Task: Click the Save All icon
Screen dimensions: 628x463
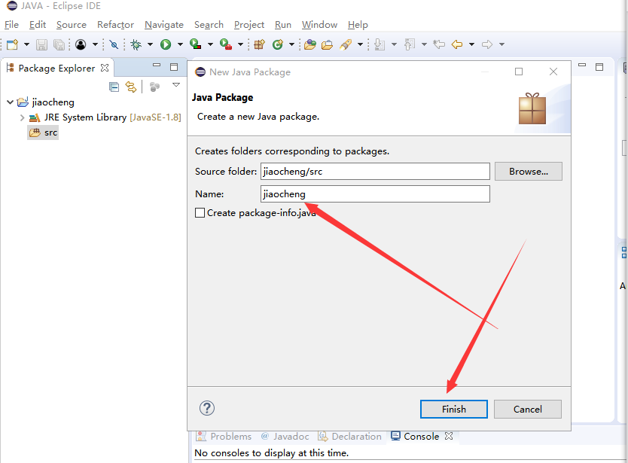Action: [59, 44]
